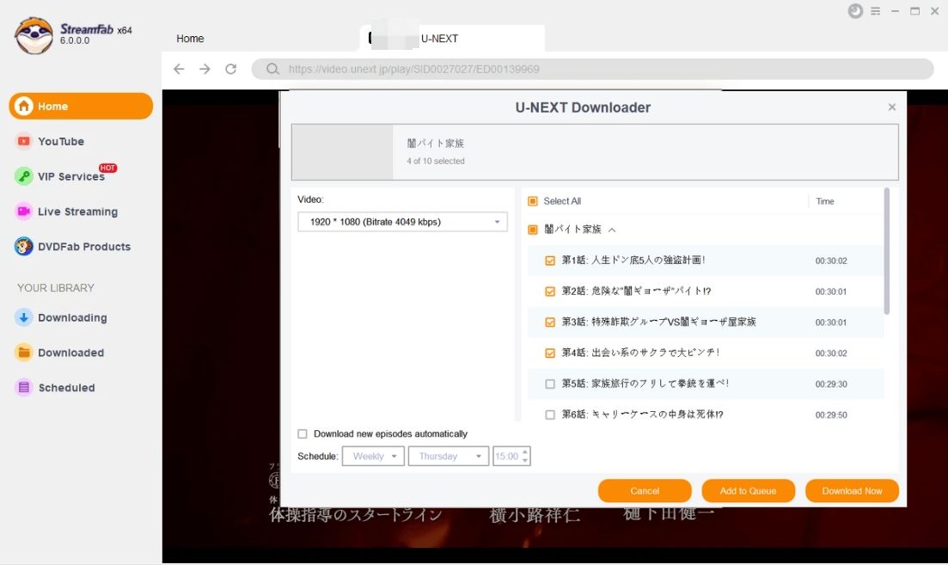The width and height of the screenshot is (948, 565).
Task: Click the Download Now button
Action: click(x=852, y=490)
